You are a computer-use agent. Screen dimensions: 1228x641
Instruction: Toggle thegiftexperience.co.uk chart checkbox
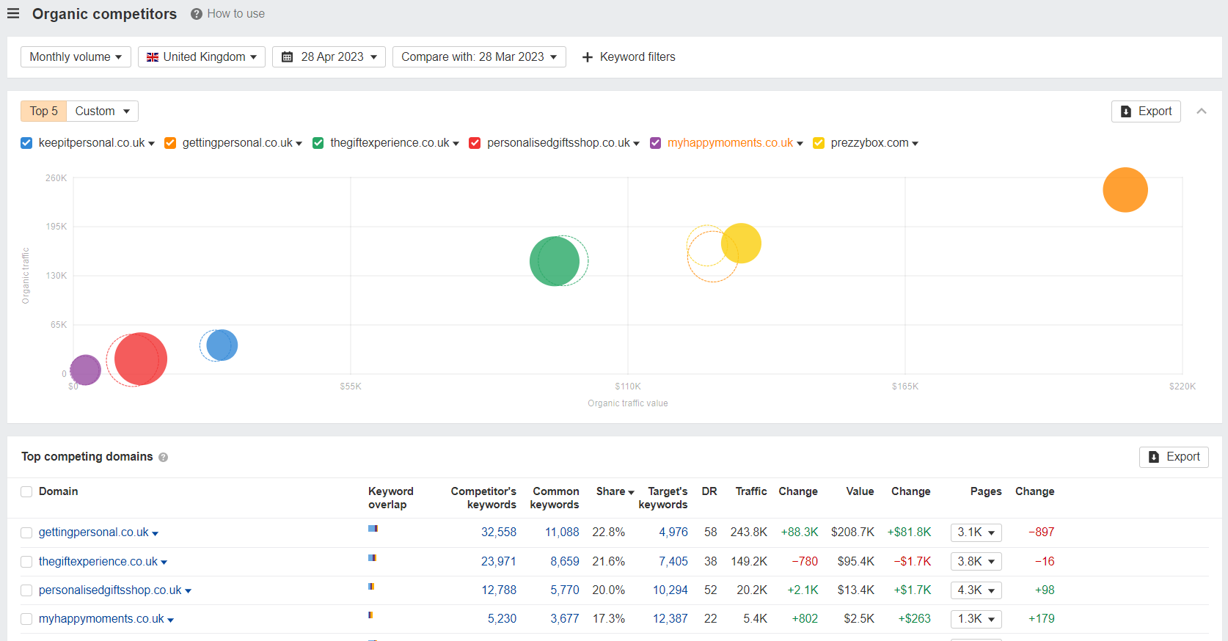318,143
